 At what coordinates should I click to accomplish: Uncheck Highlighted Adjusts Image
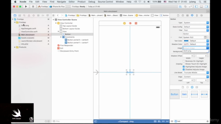point(184,66)
